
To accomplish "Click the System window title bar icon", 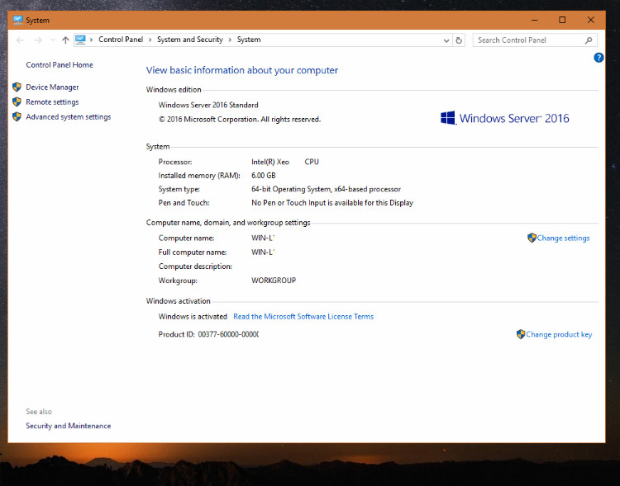I will pos(18,20).
